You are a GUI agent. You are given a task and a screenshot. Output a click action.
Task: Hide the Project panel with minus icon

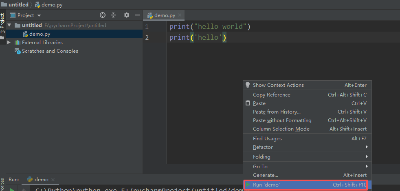pyautogui.click(x=137, y=15)
